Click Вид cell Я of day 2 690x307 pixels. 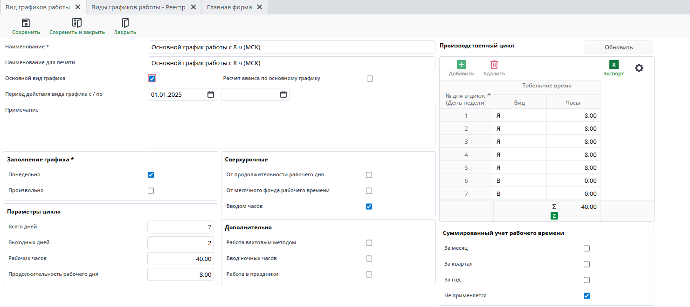(x=519, y=128)
